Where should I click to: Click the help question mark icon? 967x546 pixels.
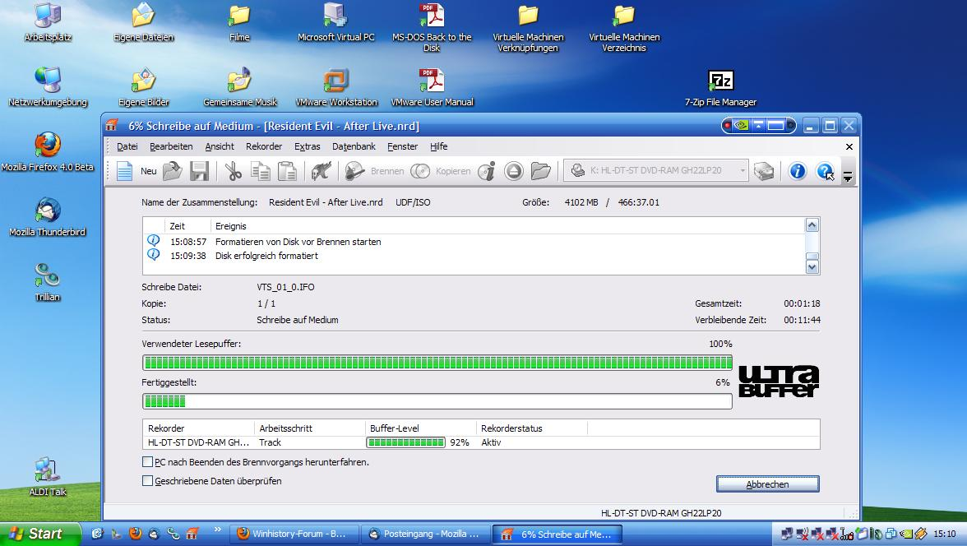[824, 171]
